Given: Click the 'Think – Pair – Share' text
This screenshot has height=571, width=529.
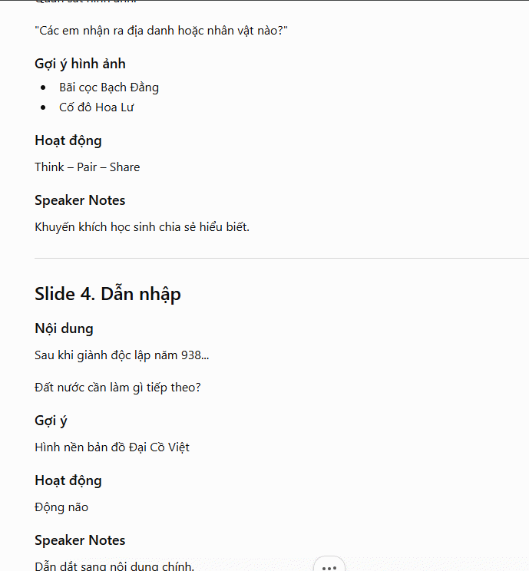Looking at the screenshot, I should 87,167.
